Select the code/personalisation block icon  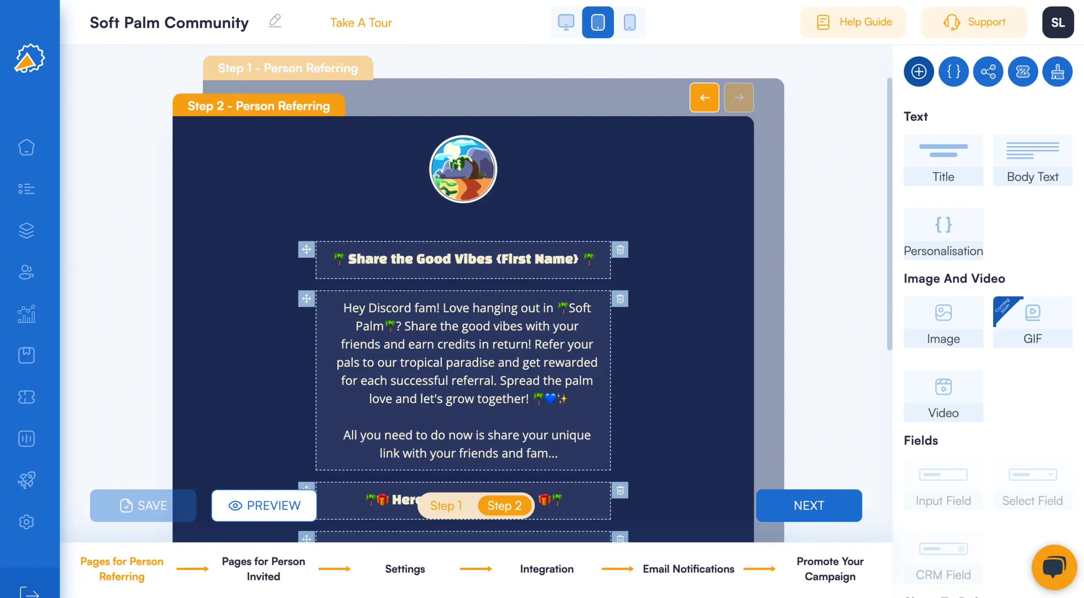953,71
